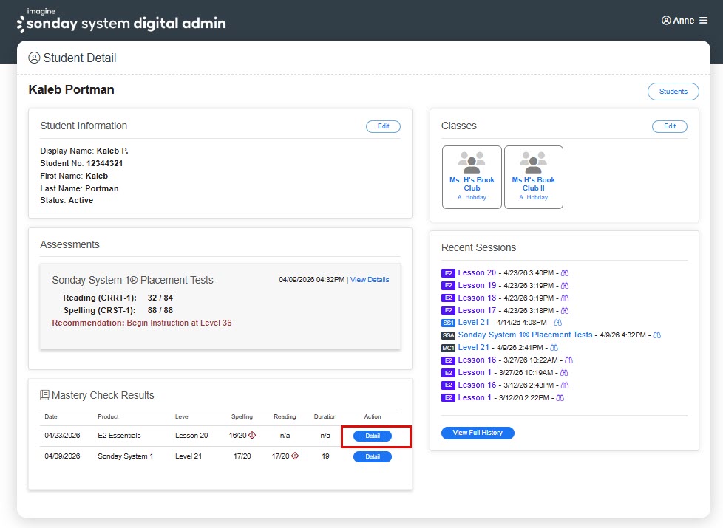Open Lesson 19 session link

tap(477, 285)
